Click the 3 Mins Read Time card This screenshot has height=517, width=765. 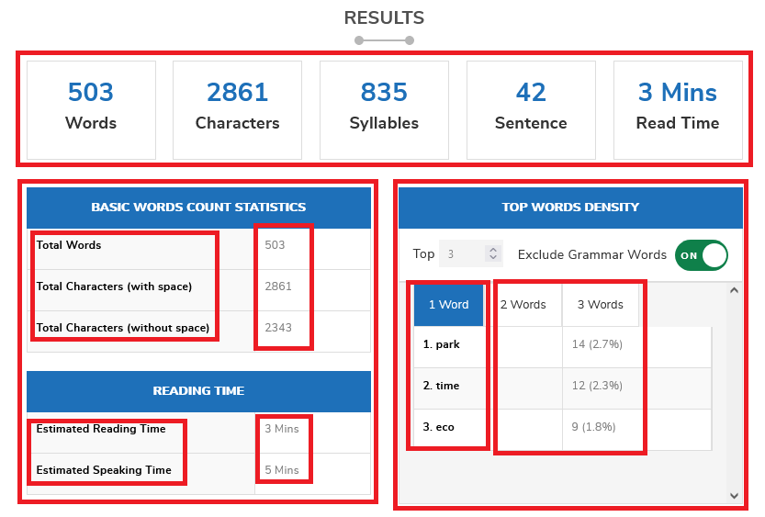coord(678,110)
